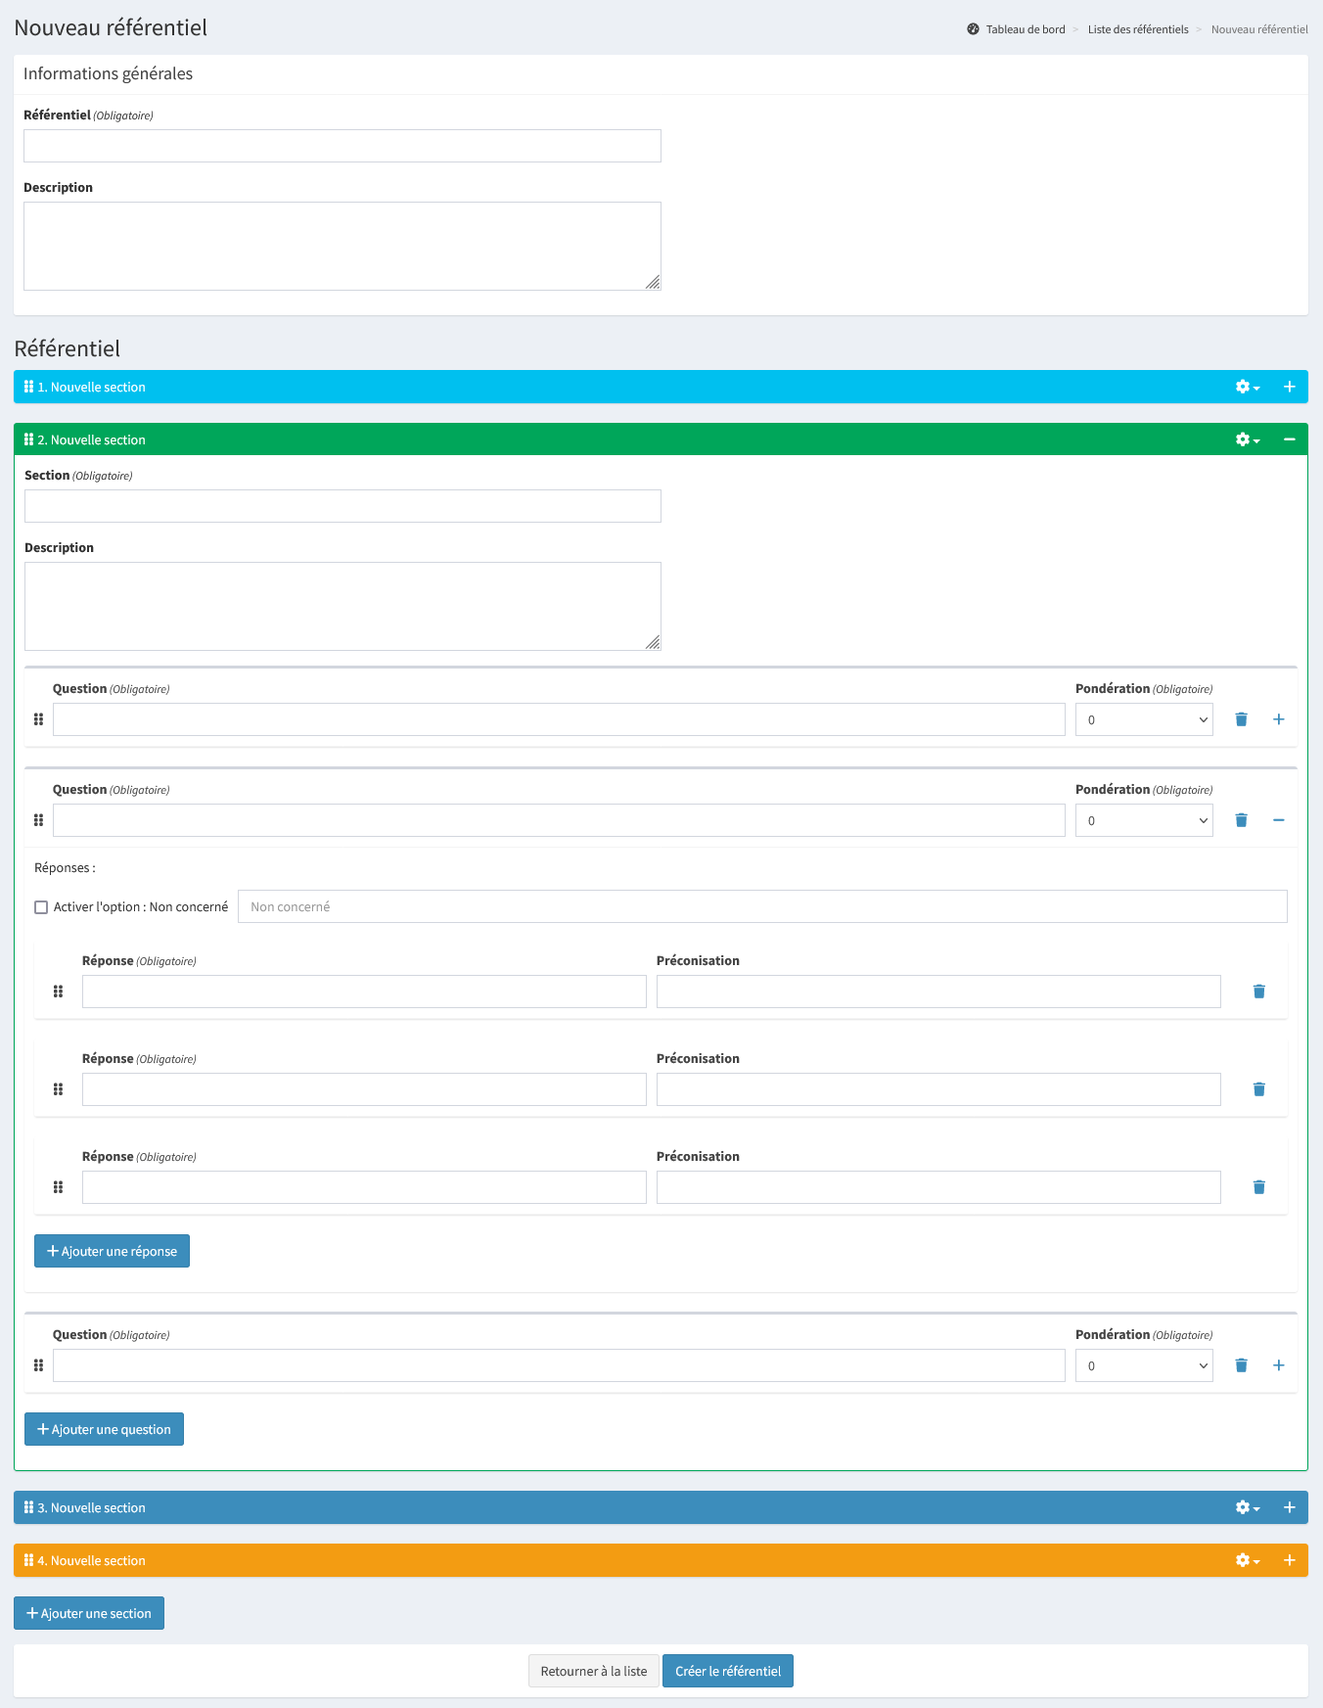Image resolution: width=1323 pixels, height=1708 pixels.
Task: Click the trash icon of the first Réponse row
Action: (1258, 992)
